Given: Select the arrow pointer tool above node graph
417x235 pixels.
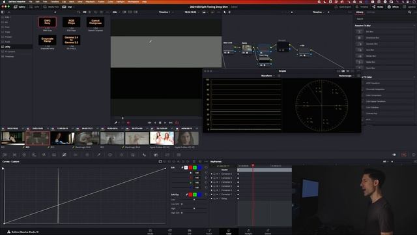Looking at the screenshot, I should coord(225,12).
